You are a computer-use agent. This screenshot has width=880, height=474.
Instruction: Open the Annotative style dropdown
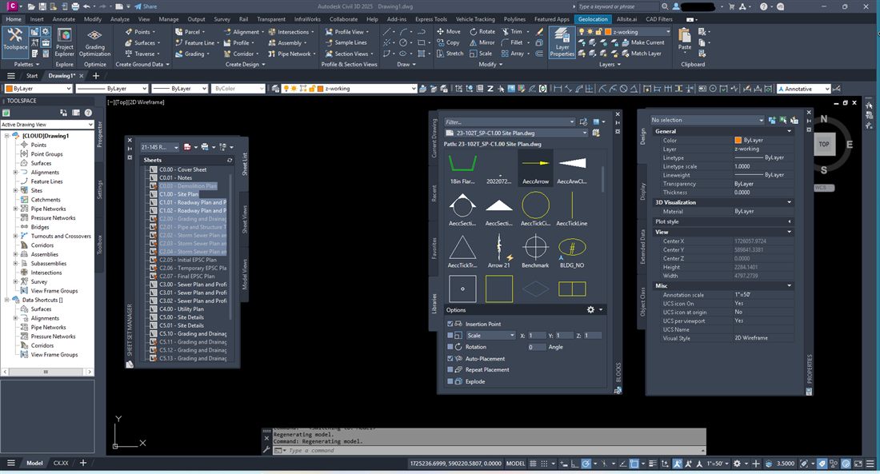point(803,89)
